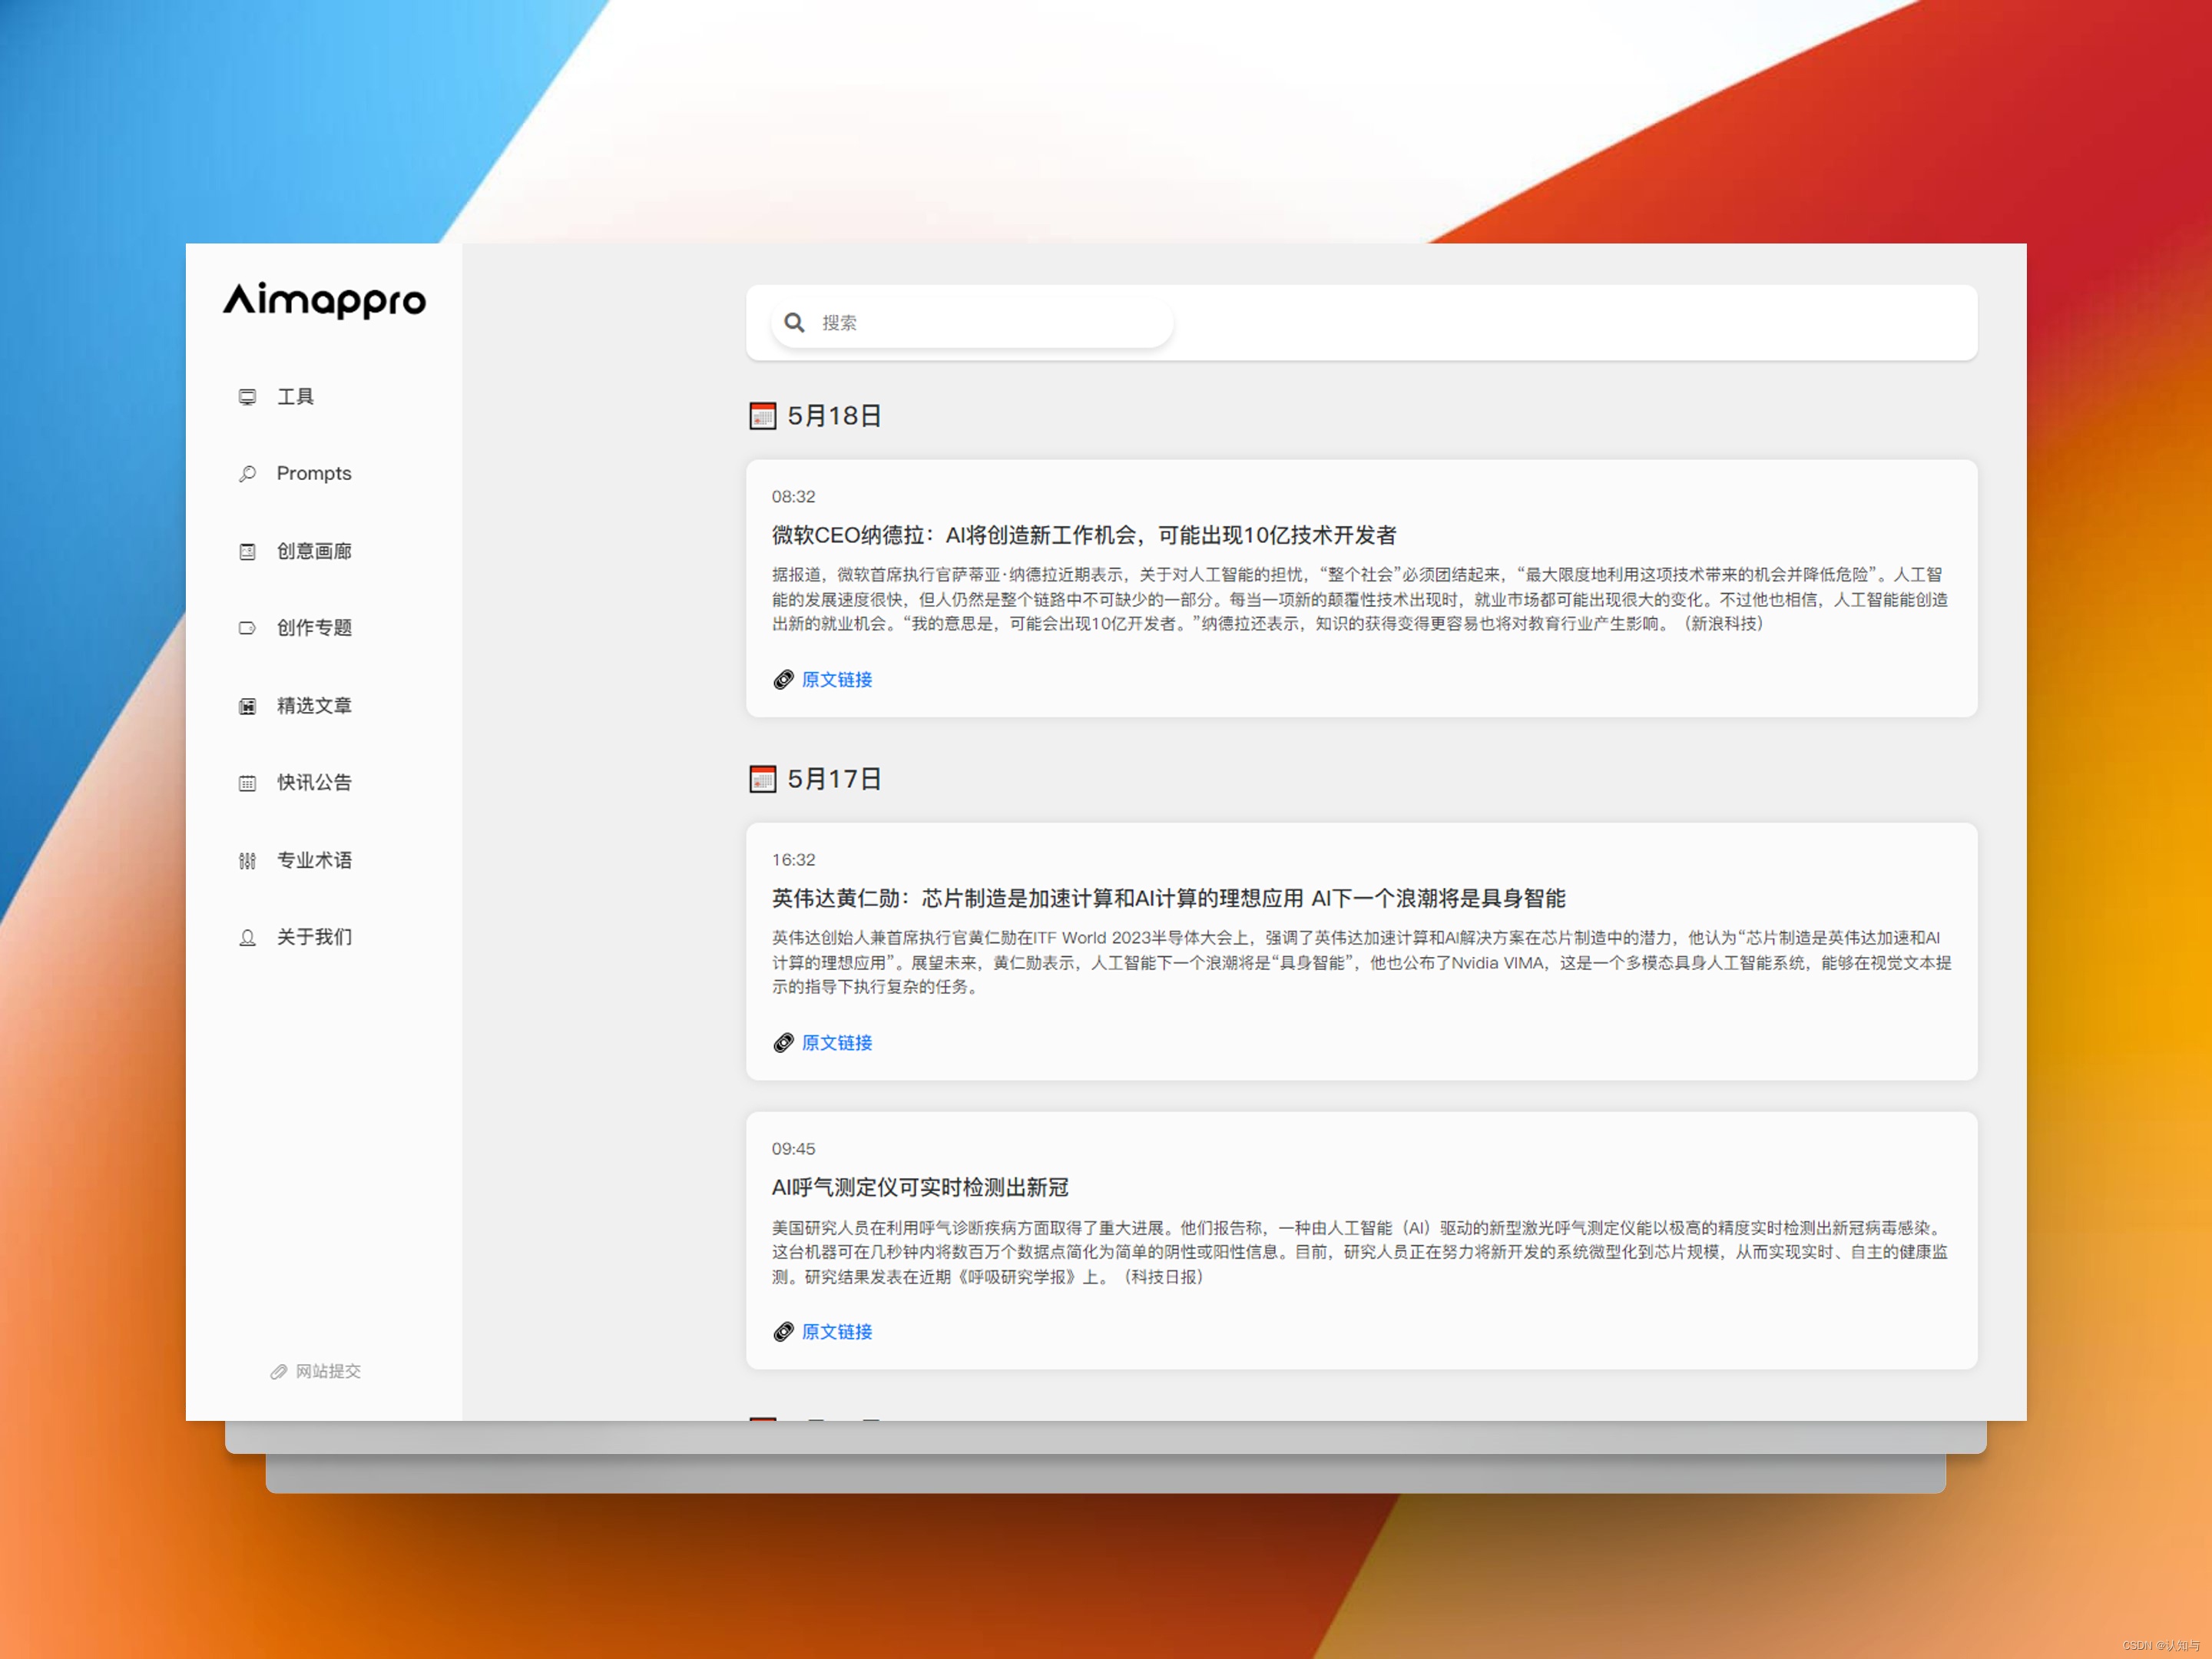Open 原文链接 for the Microsoft CEO article
Viewport: 2212px width, 1659px height.
point(836,680)
